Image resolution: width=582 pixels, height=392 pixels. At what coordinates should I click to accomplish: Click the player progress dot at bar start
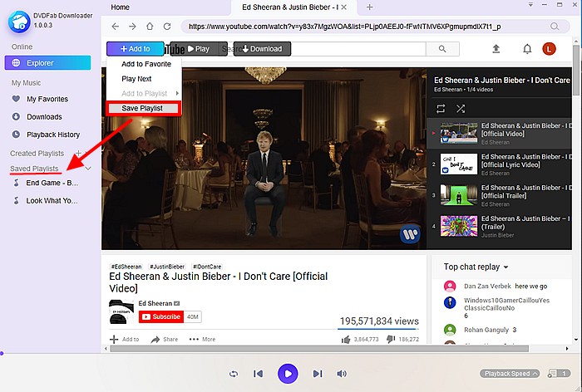(2, 354)
